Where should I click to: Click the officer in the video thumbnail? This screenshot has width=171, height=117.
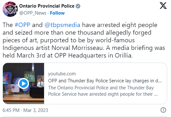click(40, 82)
